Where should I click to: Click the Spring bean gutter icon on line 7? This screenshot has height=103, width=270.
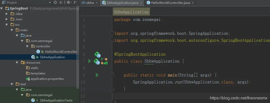pyautogui.click(x=97, y=62)
